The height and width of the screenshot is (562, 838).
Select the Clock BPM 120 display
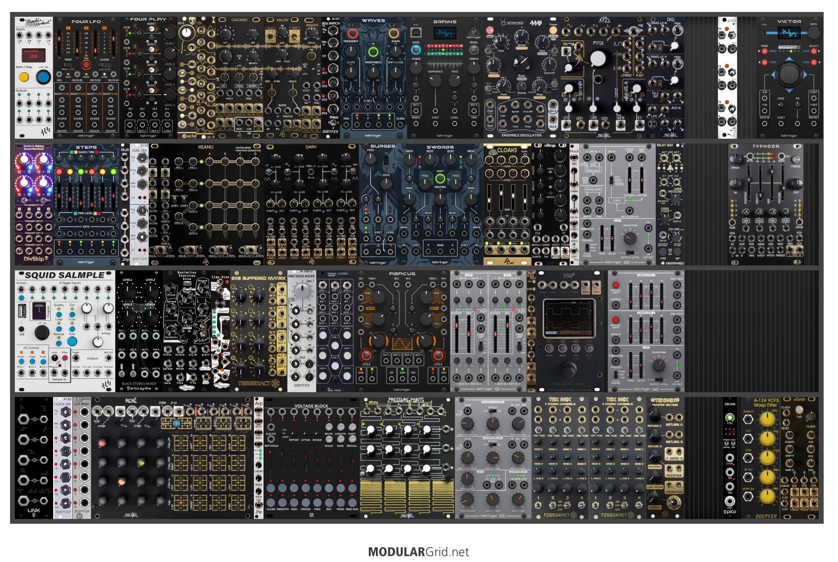(x=34, y=55)
